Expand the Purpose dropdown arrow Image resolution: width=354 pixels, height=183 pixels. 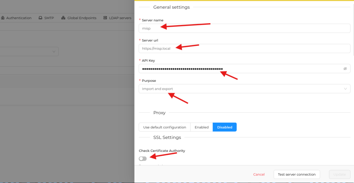click(345, 89)
